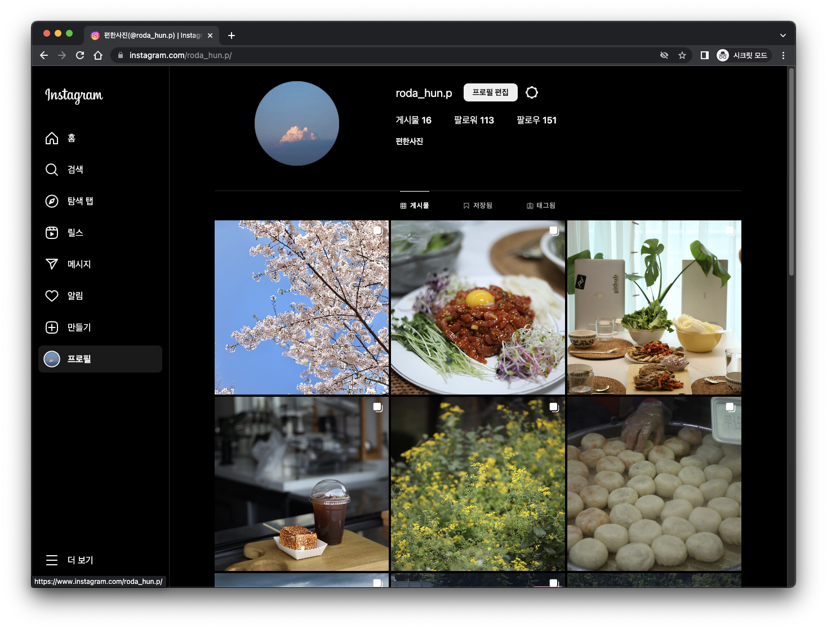Bookmark this page with star icon

pos(682,55)
